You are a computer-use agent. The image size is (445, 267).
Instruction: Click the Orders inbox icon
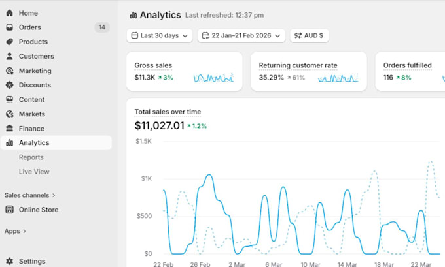[9, 27]
